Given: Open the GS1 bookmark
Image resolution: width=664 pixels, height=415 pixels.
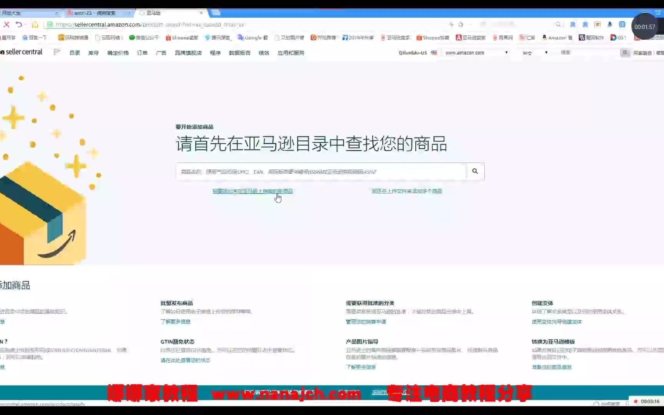Looking at the screenshot, I should [x=618, y=38].
